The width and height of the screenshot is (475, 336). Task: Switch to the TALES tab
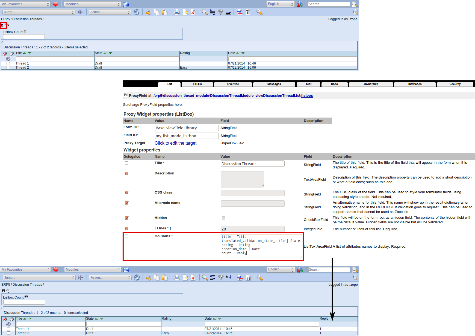(x=197, y=84)
